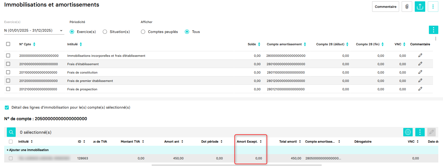Open the teal three-dot menu above Commentaire column
This screenshot has width=443, height=168.
[x=433, y=30]
